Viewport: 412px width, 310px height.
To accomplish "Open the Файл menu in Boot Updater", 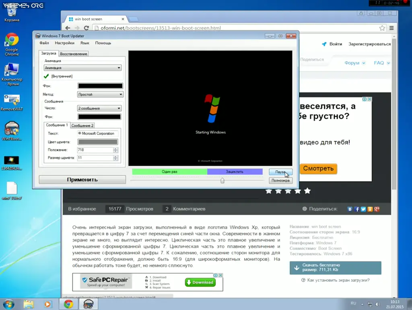I will [45, 43].
